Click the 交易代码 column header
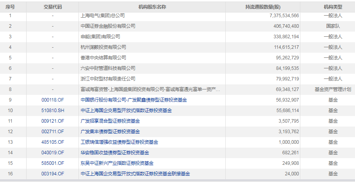This screenshot has width=355, height=182. click(x=52, y=7)
